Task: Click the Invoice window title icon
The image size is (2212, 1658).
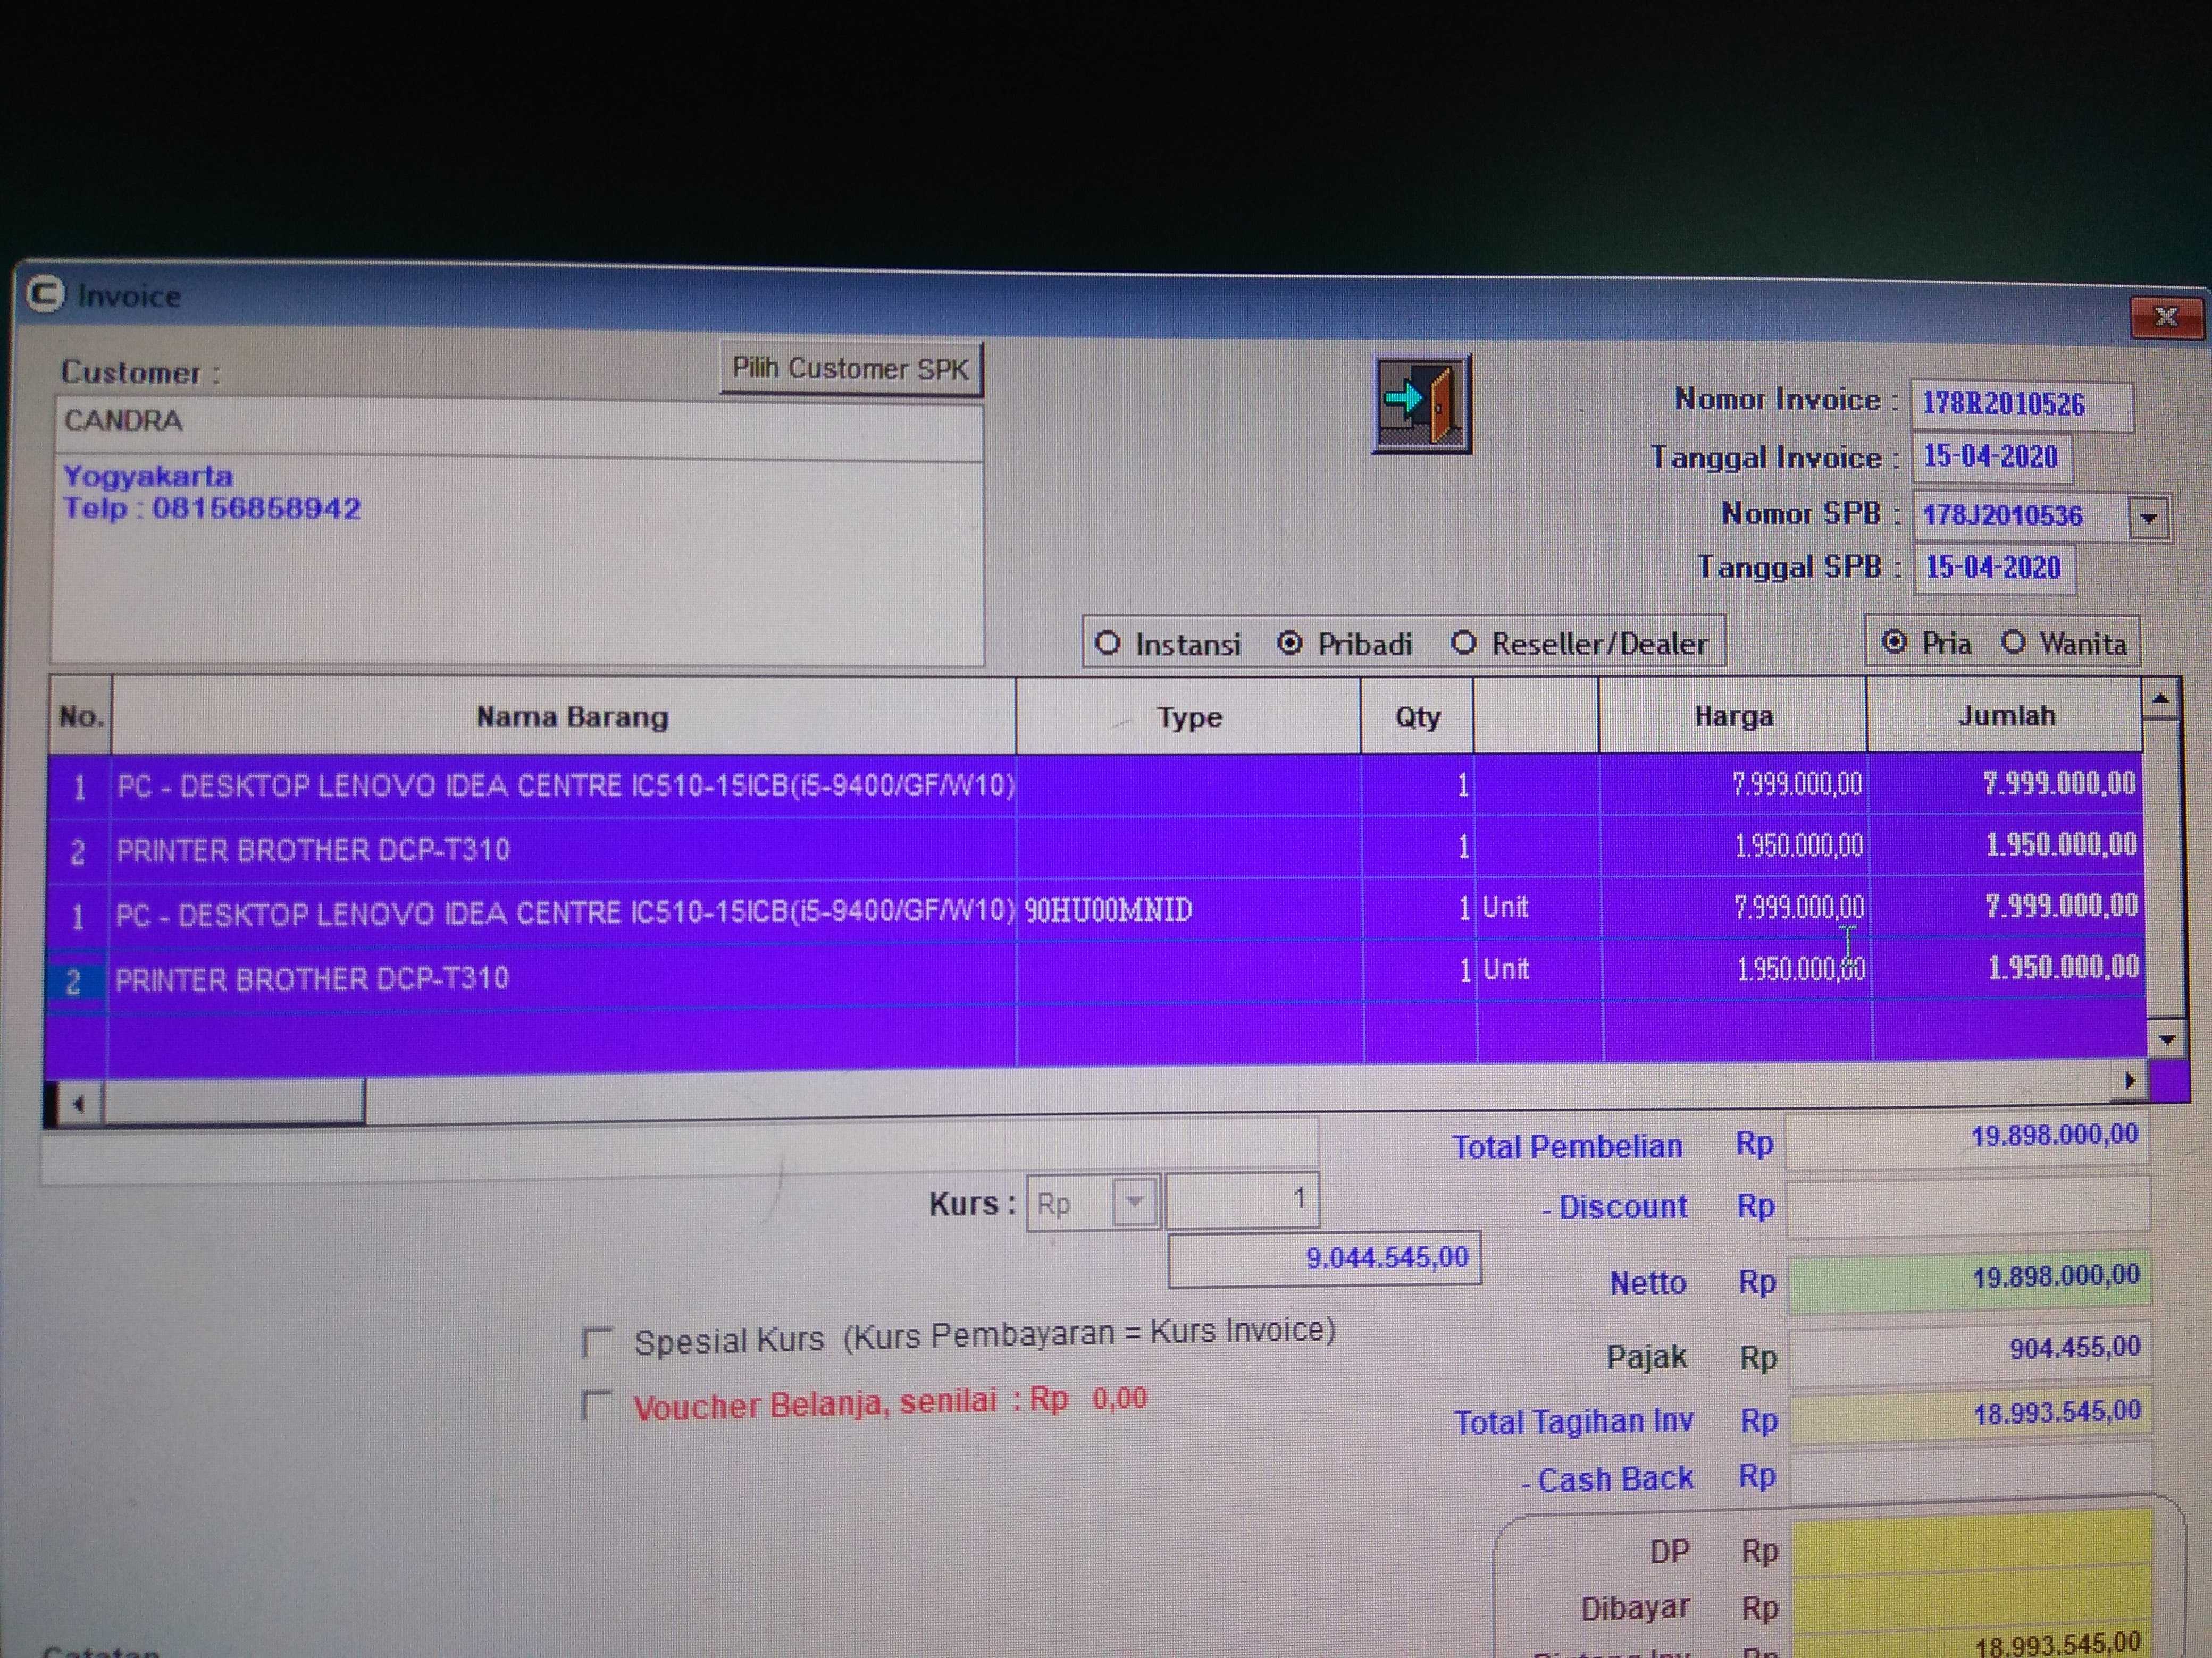Action: pyautogui.click(x=45, y=295)
